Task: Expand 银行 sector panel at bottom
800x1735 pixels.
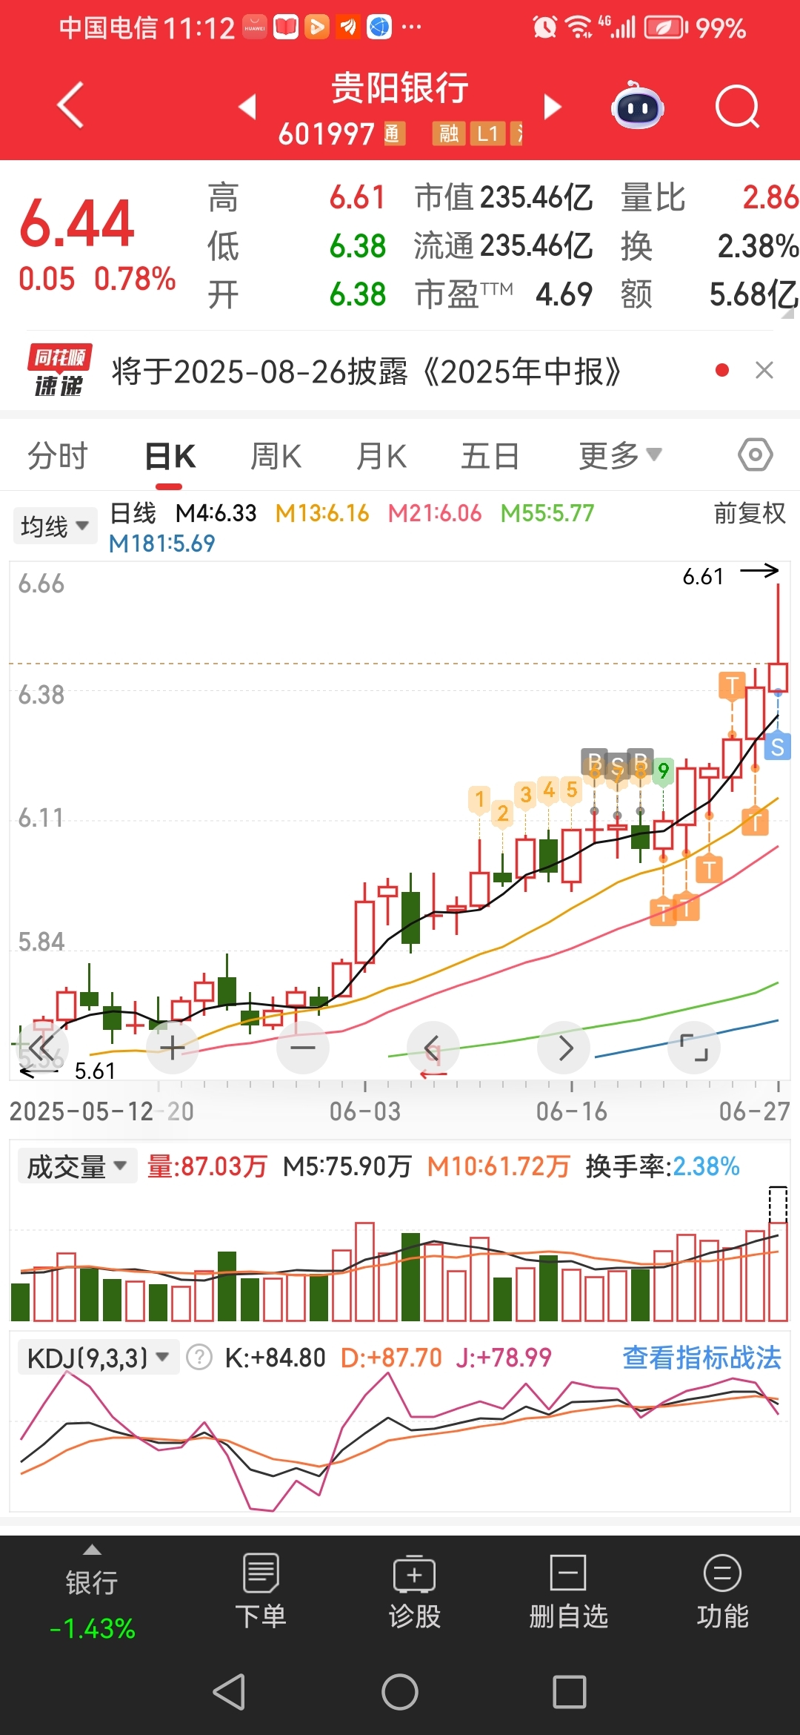Action: pos(92,1593)
